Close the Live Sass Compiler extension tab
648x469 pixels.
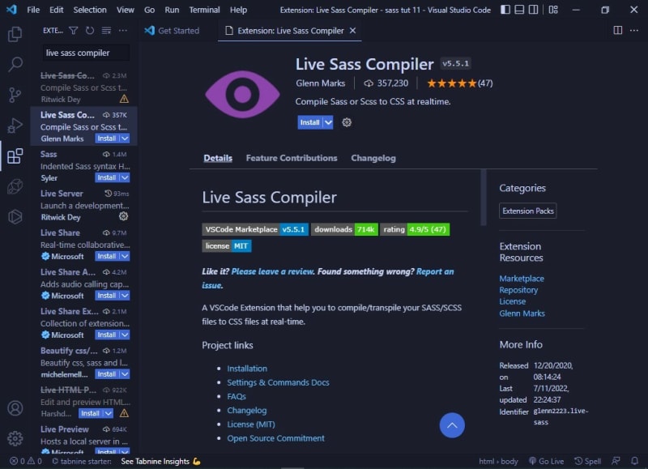pos(352,31)
